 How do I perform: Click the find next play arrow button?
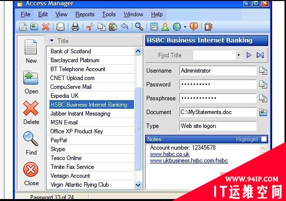249,55
